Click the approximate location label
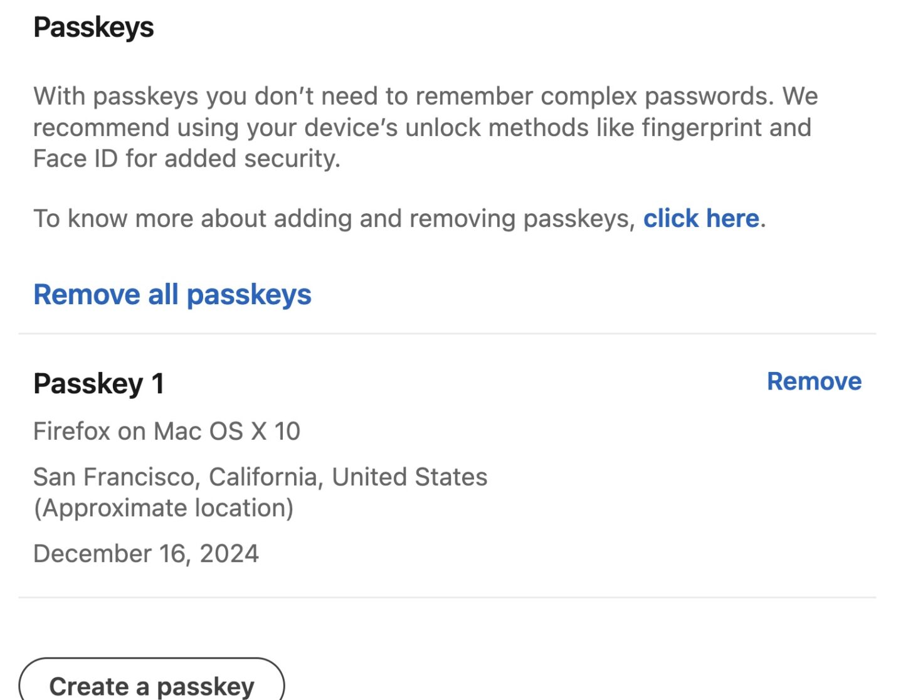This screenshot has height=700, width=903. 164,508
